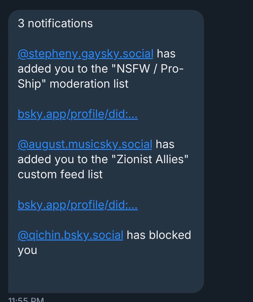253x302 pixels.
Task: Click the "moderation list" words
Action: click(89, 84)
